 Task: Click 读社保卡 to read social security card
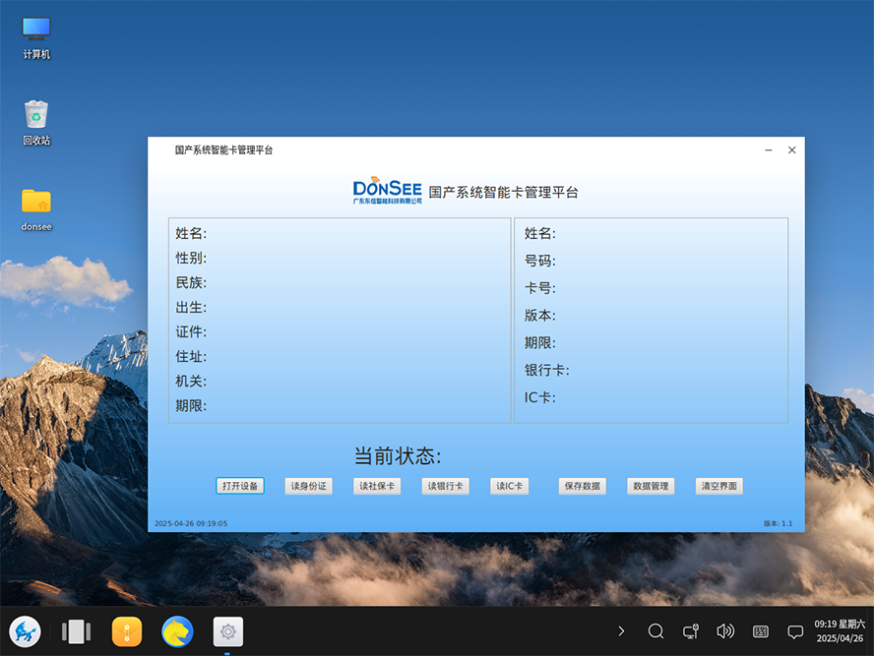(x=377, y=486)
